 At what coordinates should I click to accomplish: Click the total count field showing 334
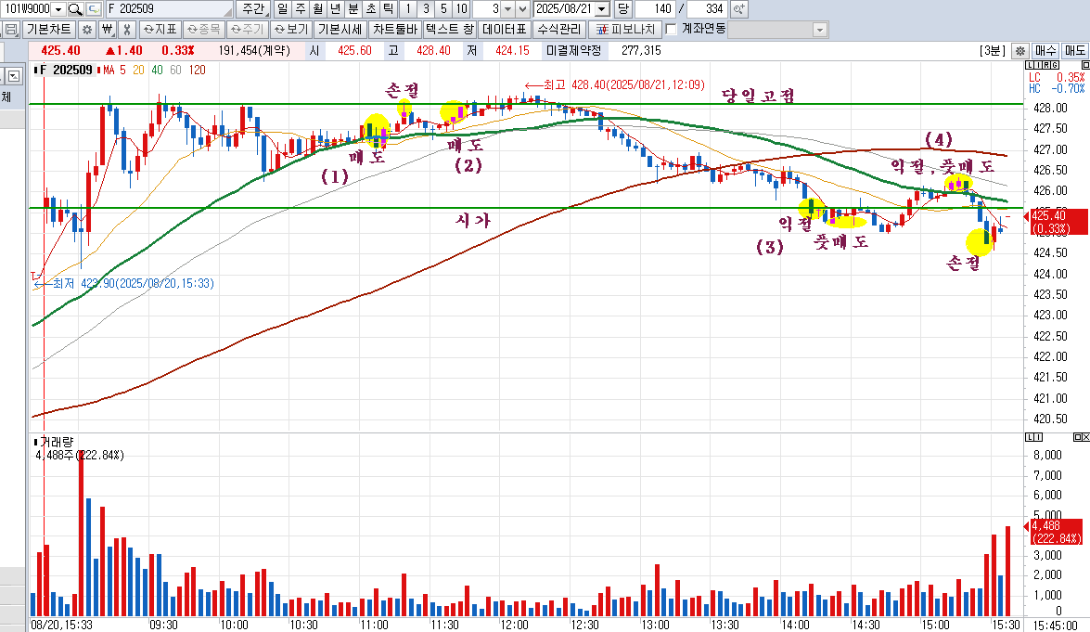coord(706,9)
